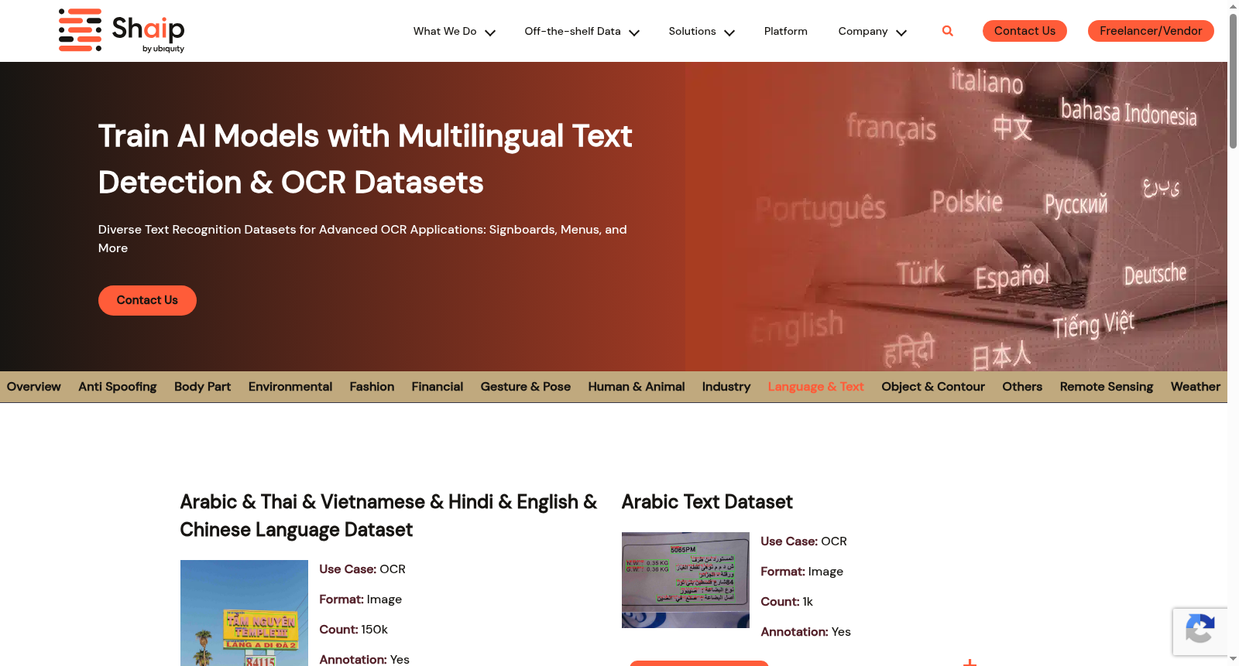Go to the Platform page
This screenshot has width=1239, height=666.
point(785,32)
